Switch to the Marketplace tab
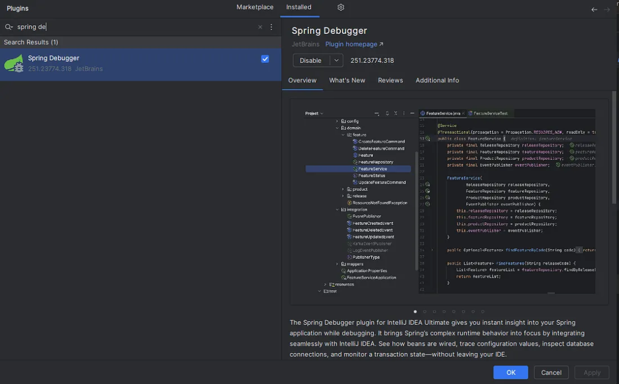The height and width of the screenshot is (384, 619). pos(254,7)
